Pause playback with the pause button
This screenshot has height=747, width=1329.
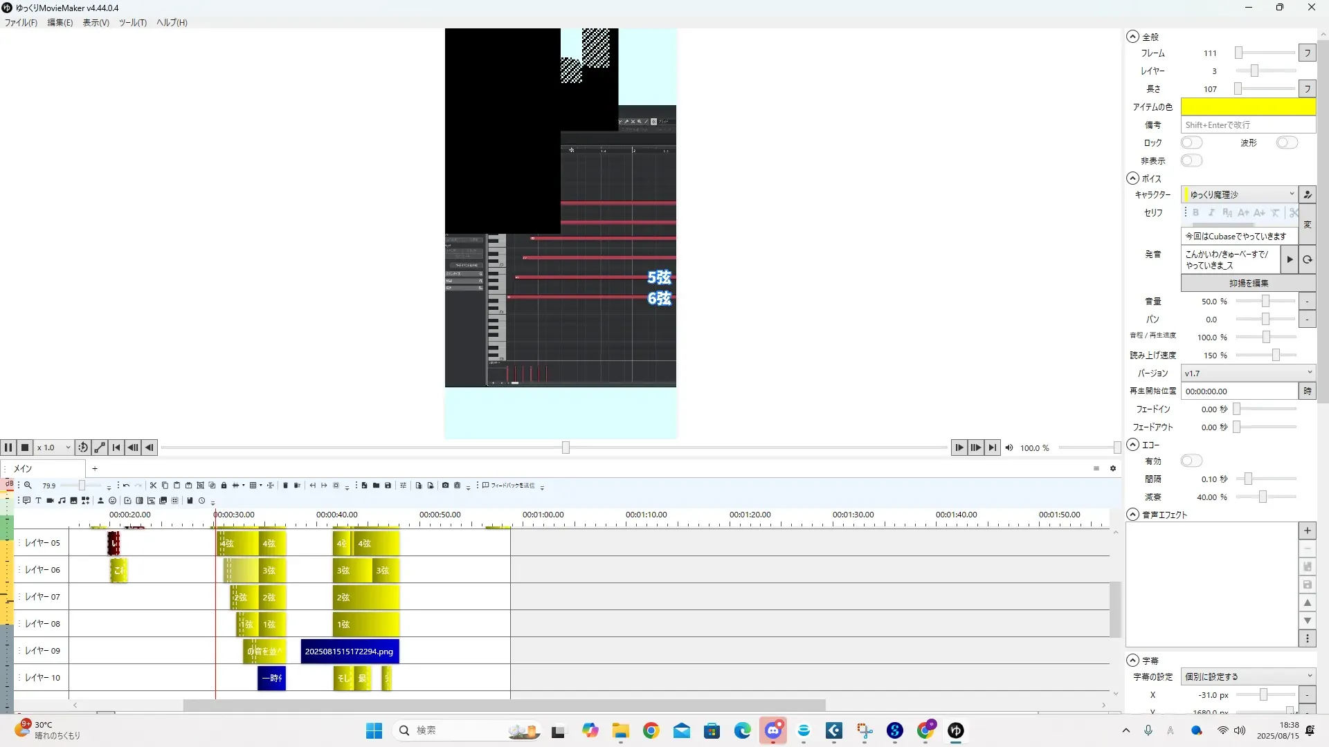8,448
